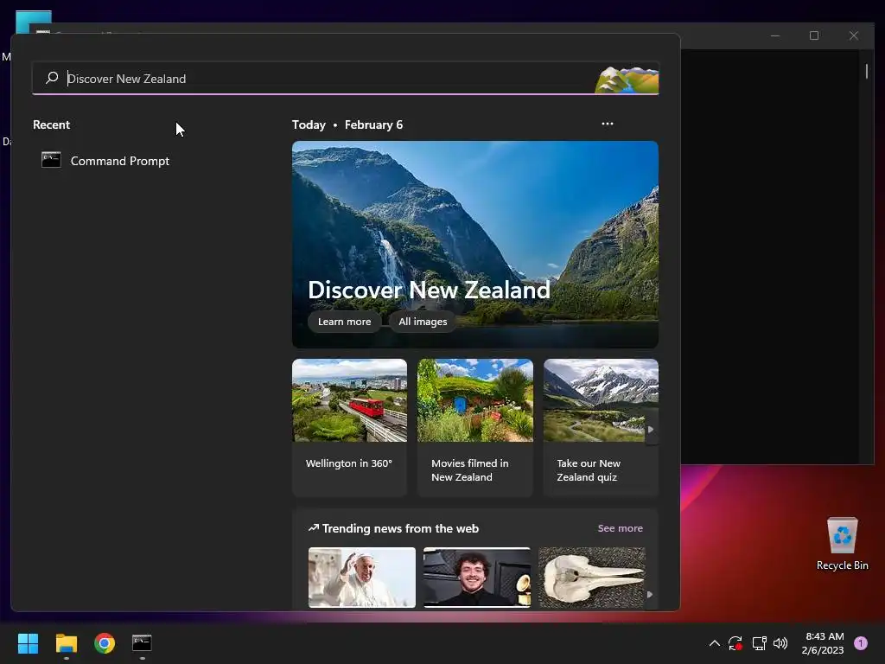885x664 pixels.
Task: Open the Pope news thumbnail
Action: (362, 578)
